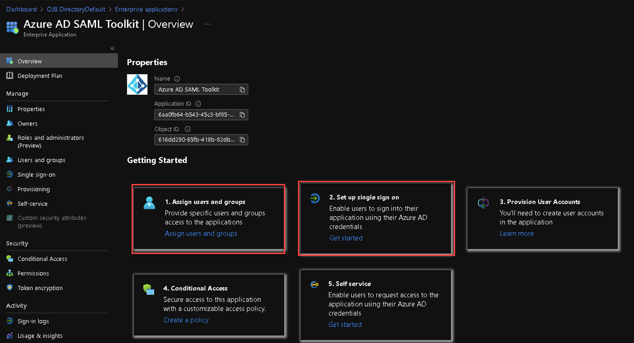
Task: Click the Usage & insights chart icon
Action: (10, 336)
